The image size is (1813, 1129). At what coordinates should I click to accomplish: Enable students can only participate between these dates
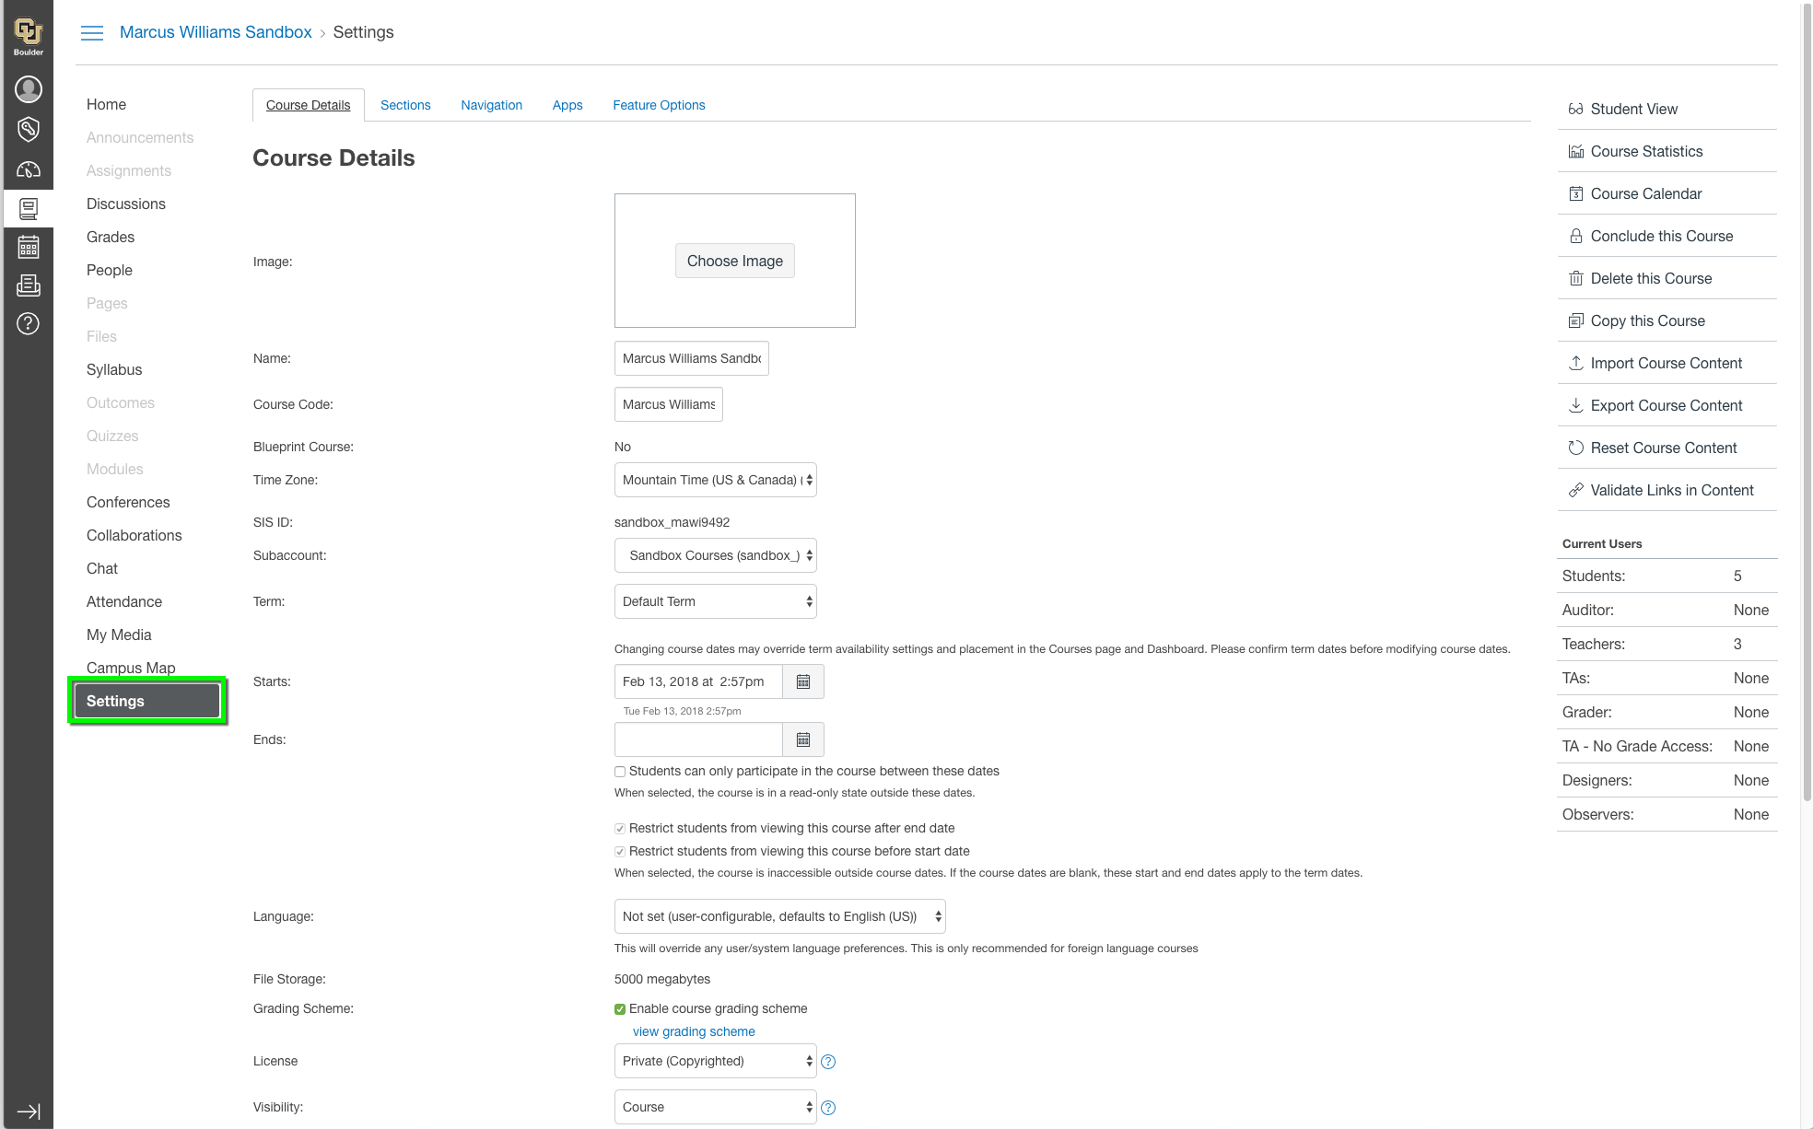[619, 771]
